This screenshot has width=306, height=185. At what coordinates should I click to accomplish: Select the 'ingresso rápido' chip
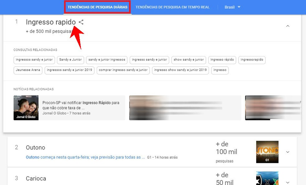click(x=222, y=60)
